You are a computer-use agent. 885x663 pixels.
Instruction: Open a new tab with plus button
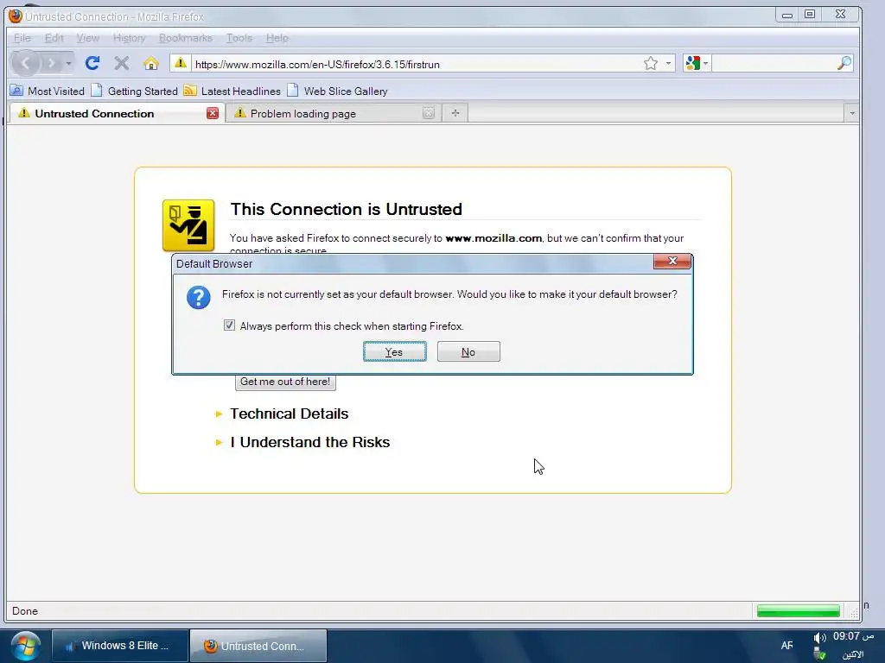(x=455, y=113)
